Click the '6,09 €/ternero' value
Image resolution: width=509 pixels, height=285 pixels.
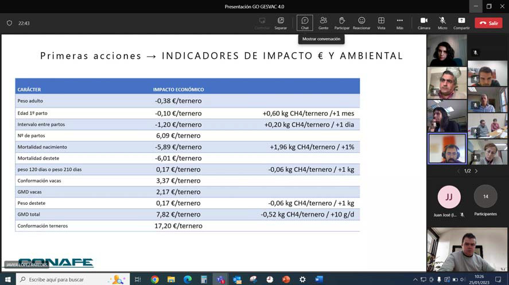coord(178,136)
